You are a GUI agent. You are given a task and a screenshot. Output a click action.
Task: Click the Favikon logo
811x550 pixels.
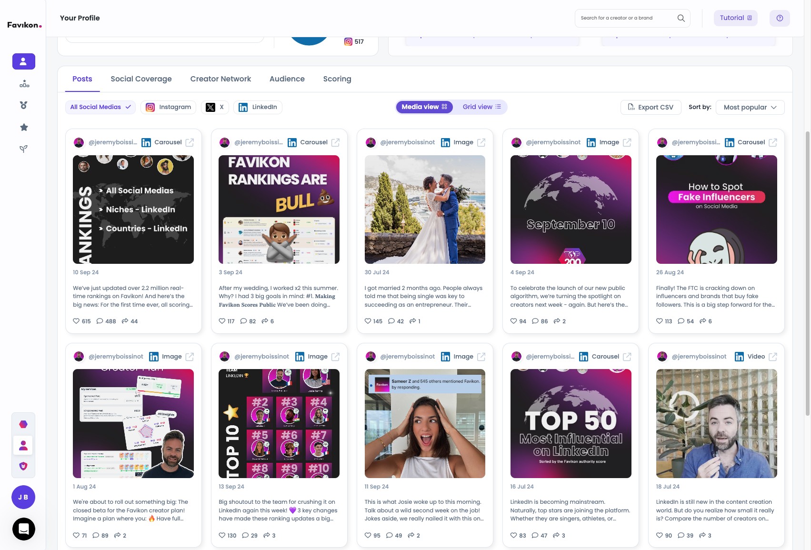[24, 25]
